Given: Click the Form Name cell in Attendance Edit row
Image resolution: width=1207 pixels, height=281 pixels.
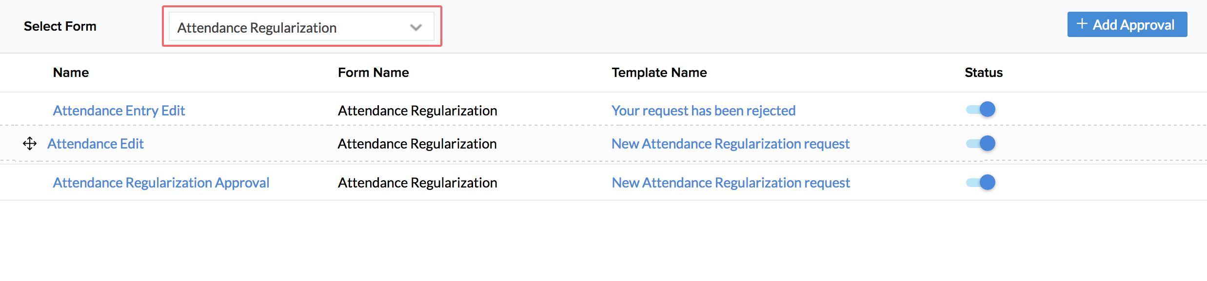Looking at the screenshot, I should click(x=417, y=144).
